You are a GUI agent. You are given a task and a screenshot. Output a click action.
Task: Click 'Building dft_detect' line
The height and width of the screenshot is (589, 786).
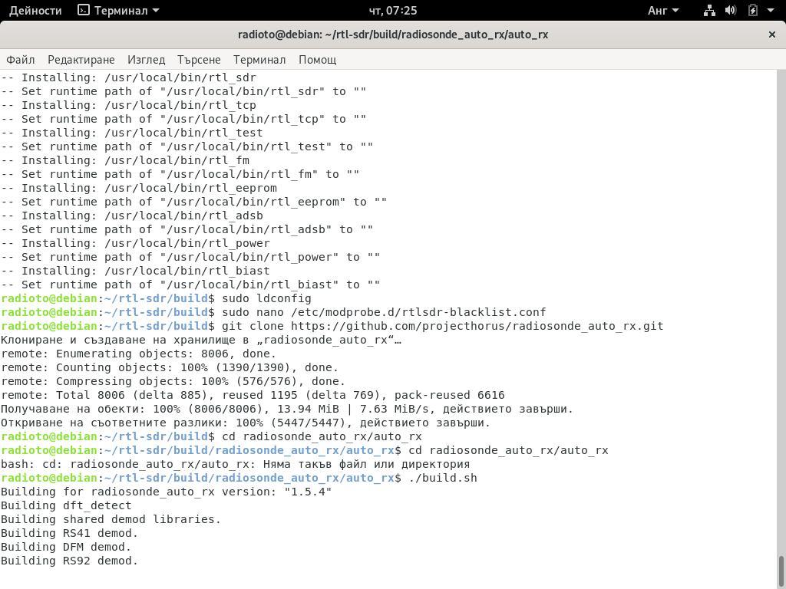66,505
